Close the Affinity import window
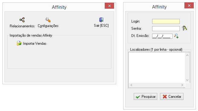The image size is (198, 111). pyautogui.click(x=109, y=6)
